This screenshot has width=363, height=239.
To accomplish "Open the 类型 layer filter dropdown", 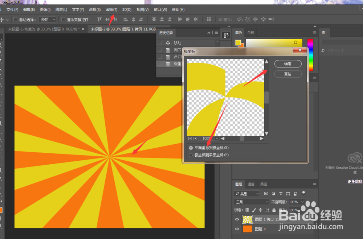I will click(246, 194).
